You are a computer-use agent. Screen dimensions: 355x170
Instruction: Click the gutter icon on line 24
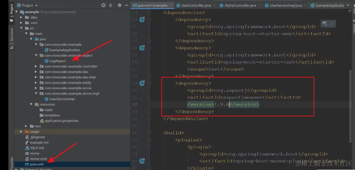142,48
